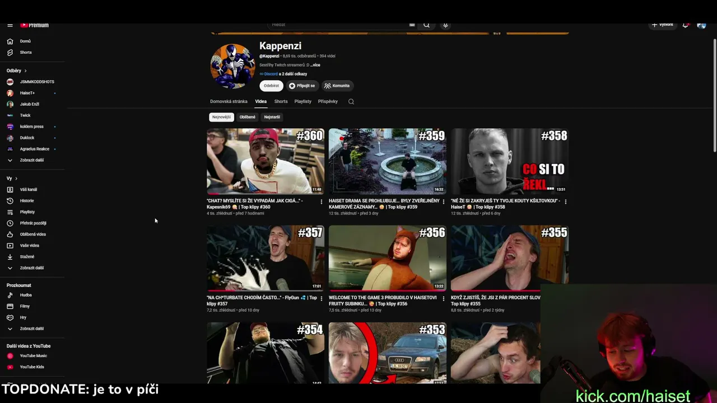Expand the Vy section header
Viewport: 717px width, 403px height.
click(12, 178)
